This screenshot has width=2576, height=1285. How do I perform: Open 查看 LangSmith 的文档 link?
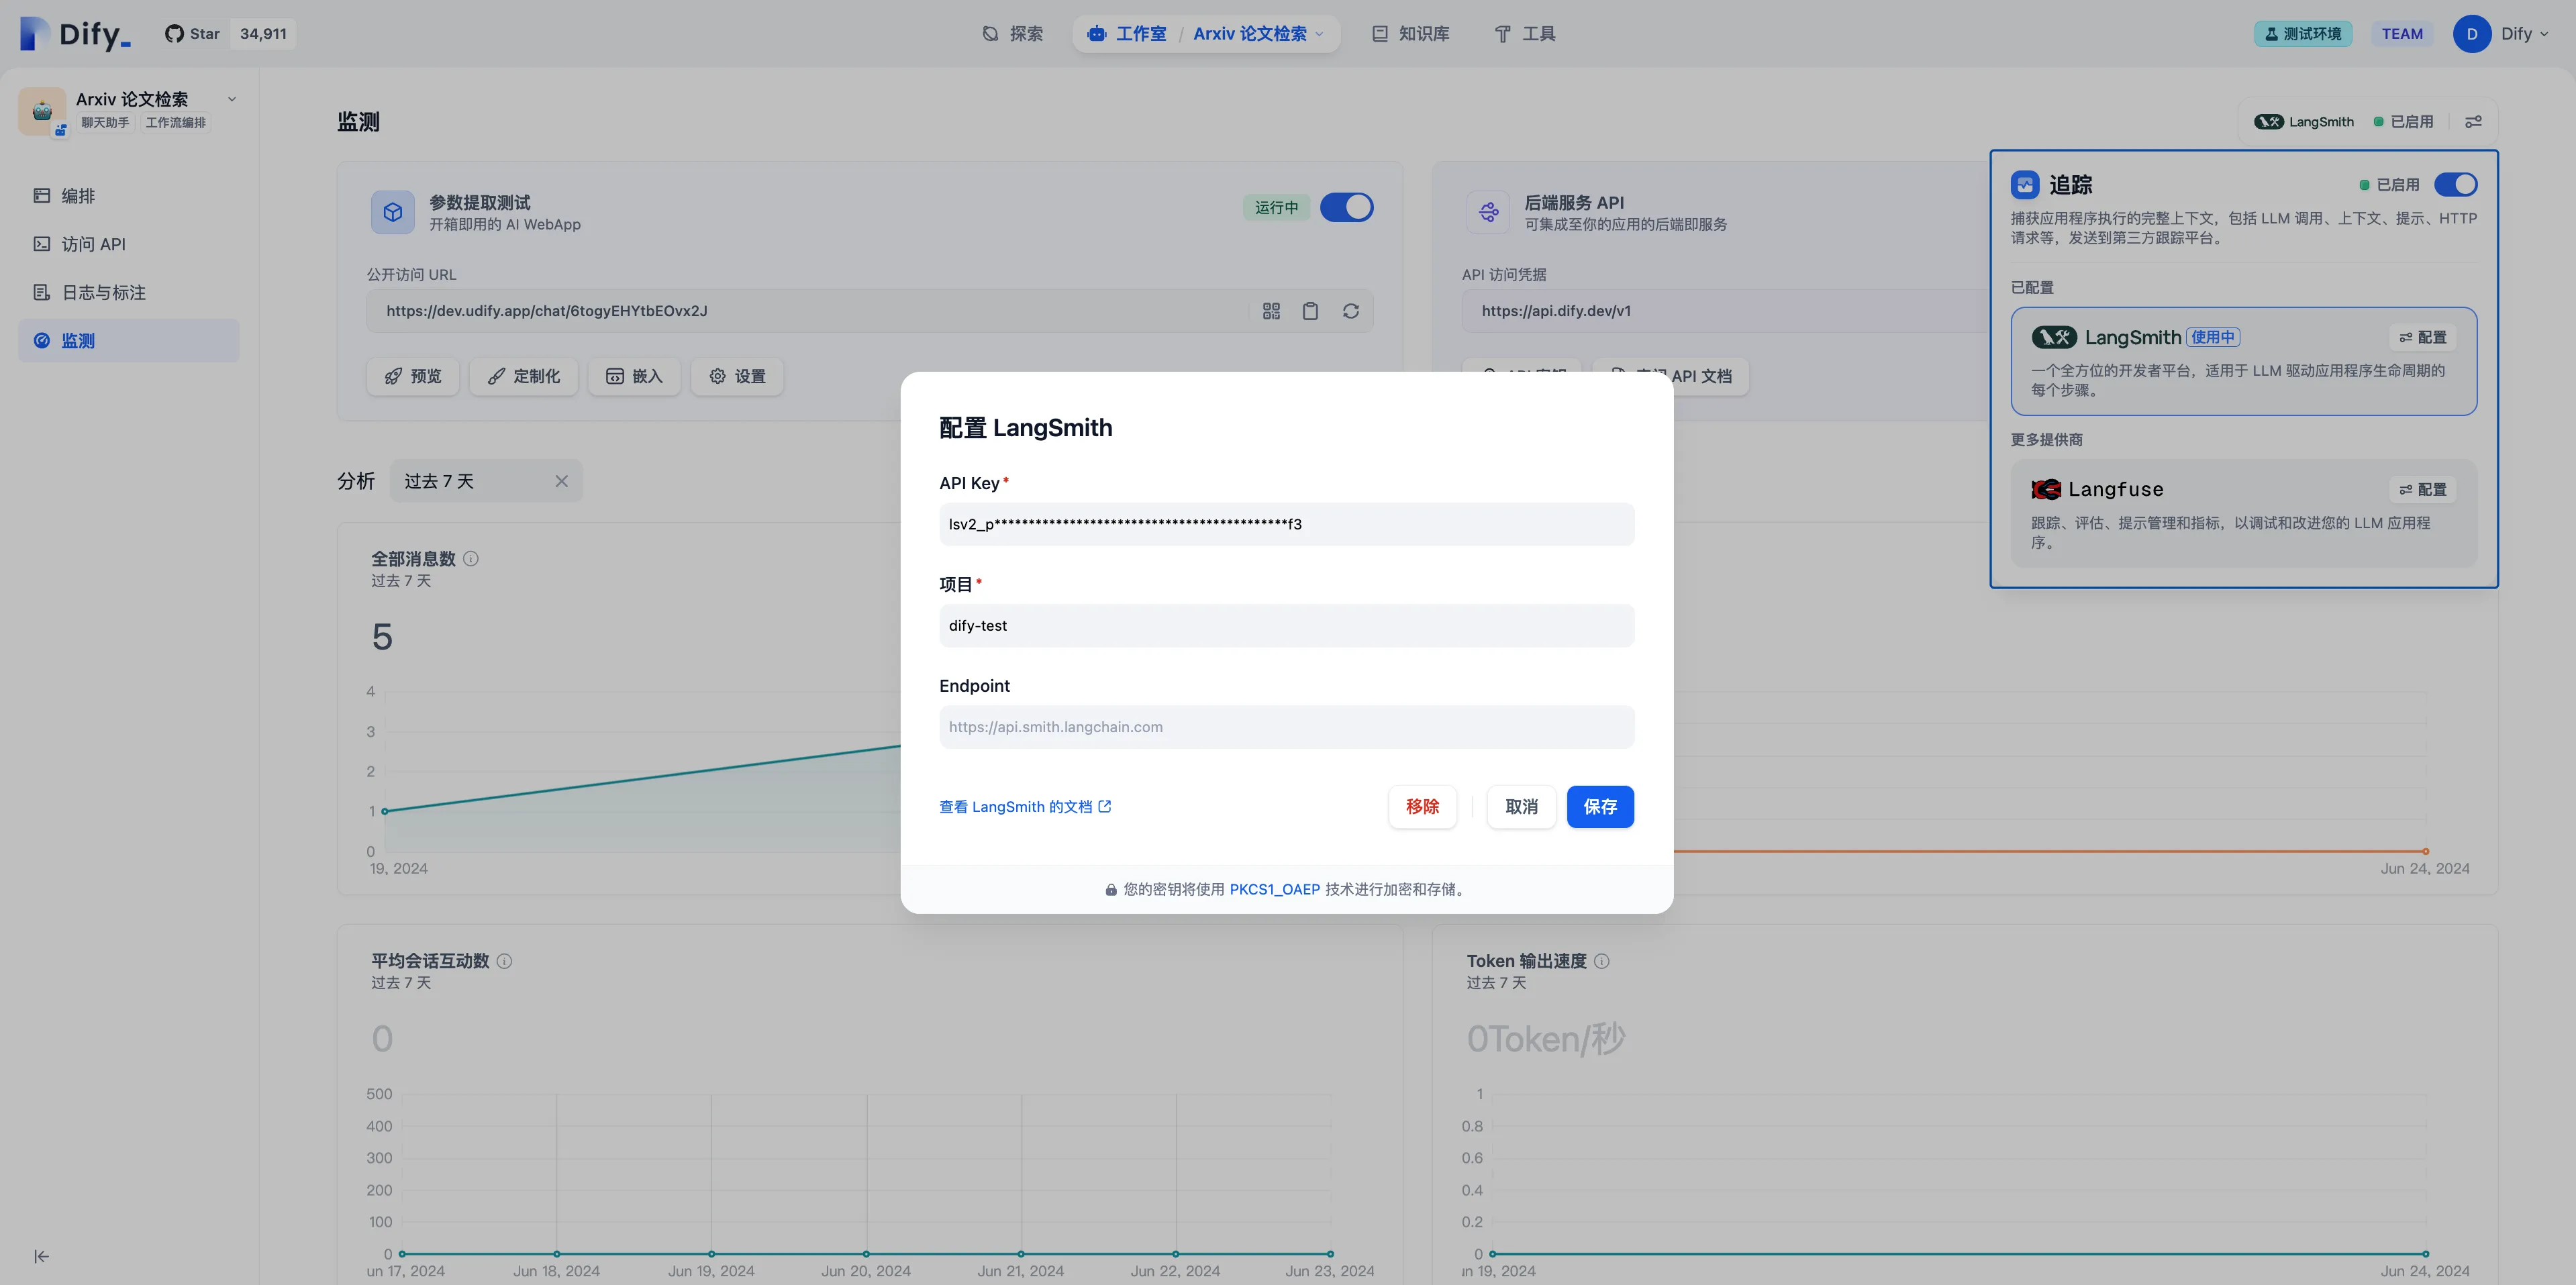click(1025, 807)
